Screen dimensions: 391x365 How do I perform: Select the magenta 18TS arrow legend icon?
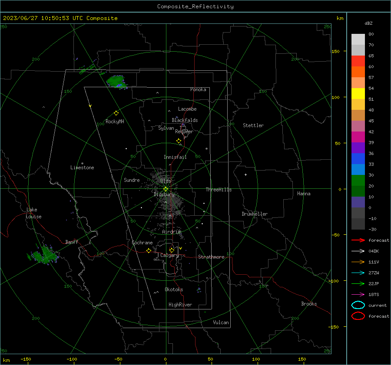[358, 294]
